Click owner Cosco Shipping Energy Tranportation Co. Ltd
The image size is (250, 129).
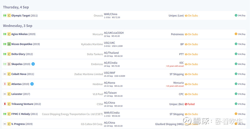pos(72,114)
